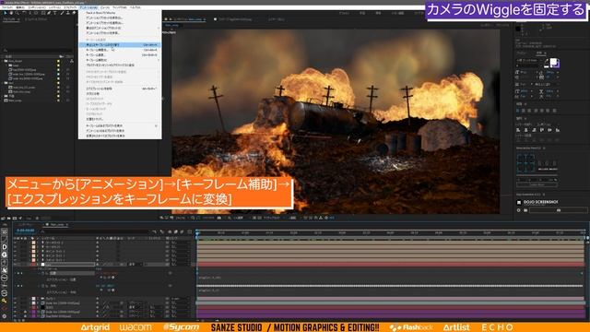Expand the third top-level project folder
Screen dimensions: 590x332
3,96
